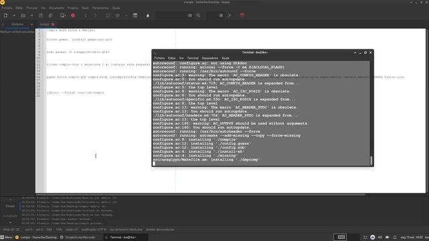Select the compiz document tab
Screen dimensions: 429x241
45,24
